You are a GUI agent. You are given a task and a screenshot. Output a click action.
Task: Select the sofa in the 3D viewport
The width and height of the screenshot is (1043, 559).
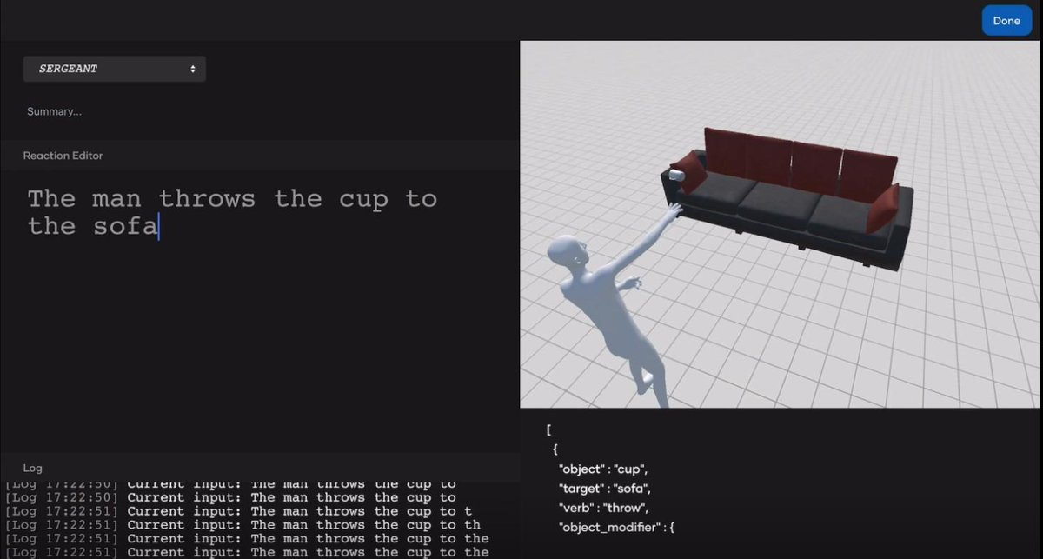787,200
